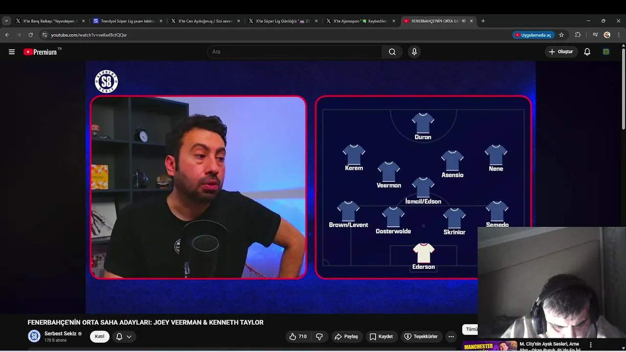Go forward with browser forward arrow
This screenshot has height=352, width=626.
[x=19, y=35]
